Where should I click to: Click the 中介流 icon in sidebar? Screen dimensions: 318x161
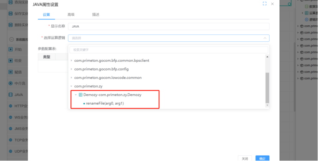point(11,83)
